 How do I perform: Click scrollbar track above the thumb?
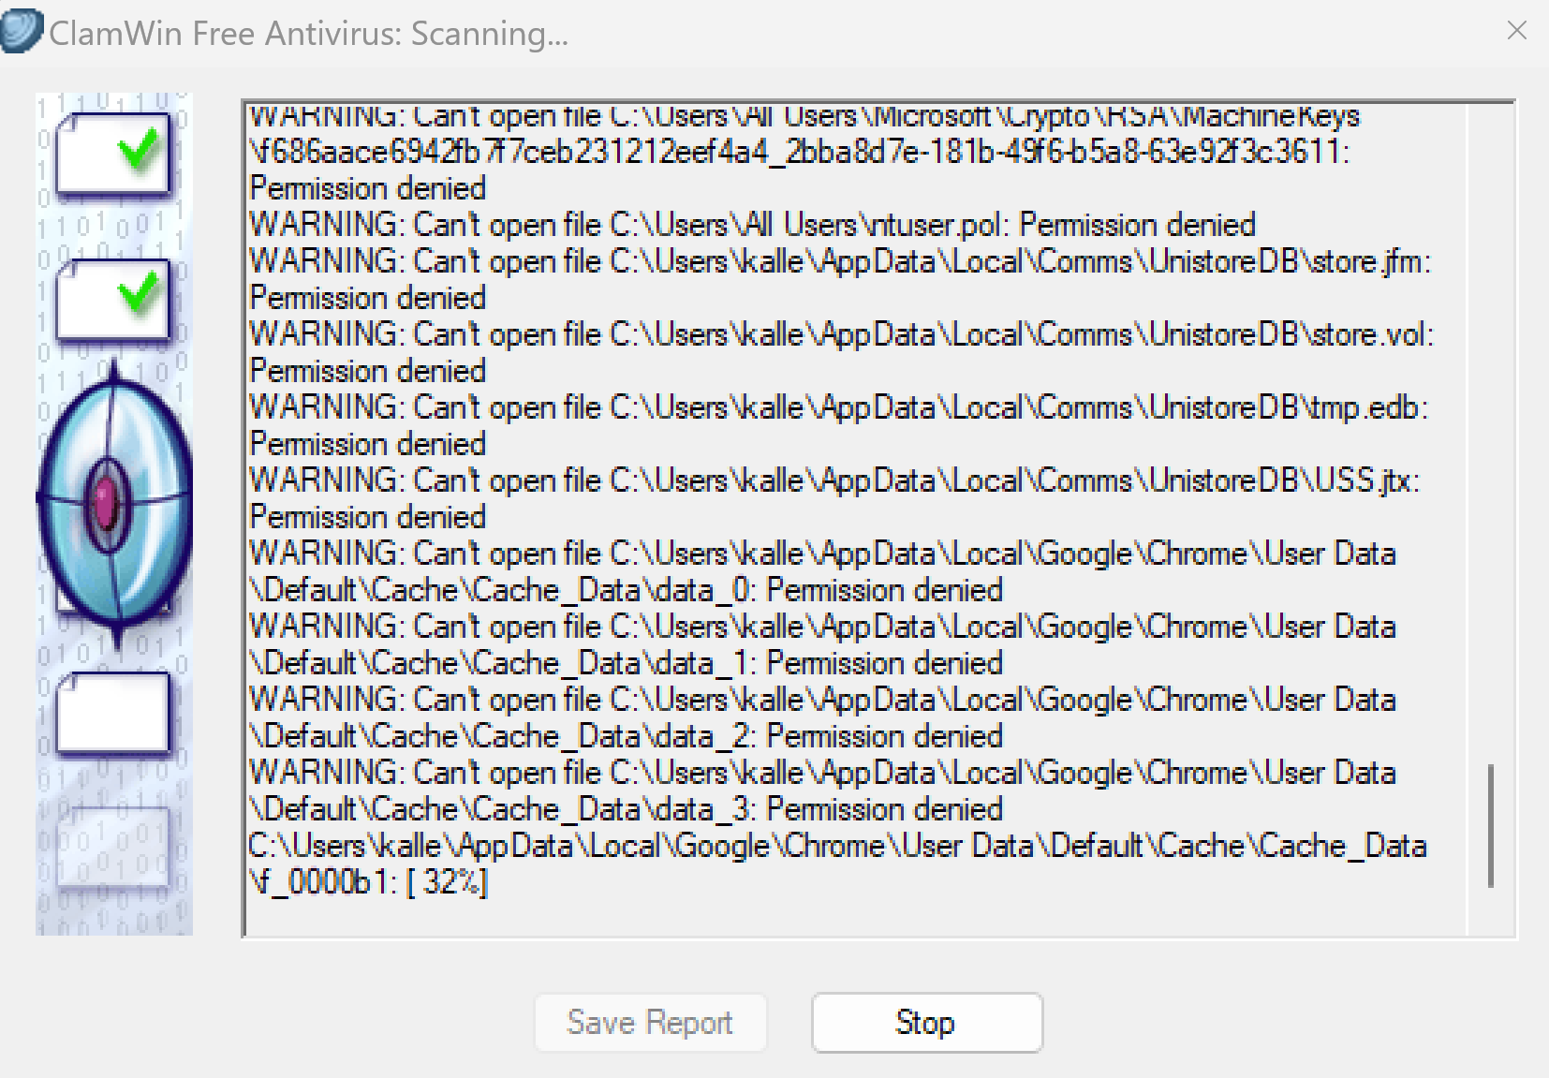[1490, 431]
